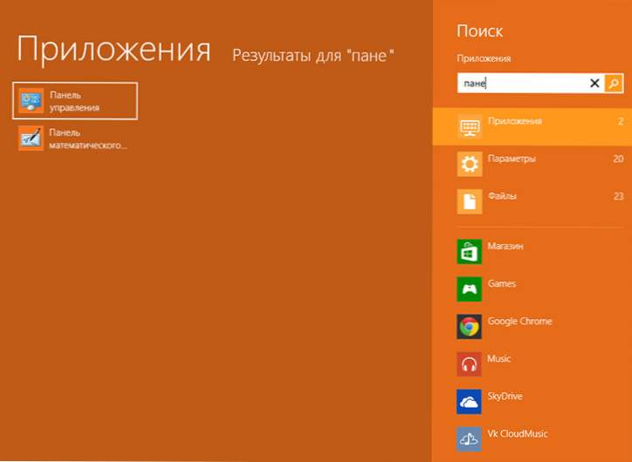Screen dimensions: 632x462
Task: Open the Music headphones icon
Action: point(469,363)
